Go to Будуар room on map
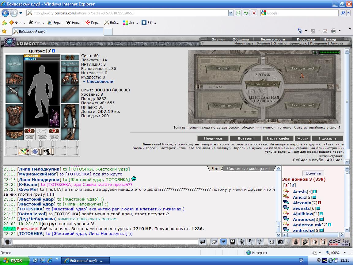The height and width of the screenshot is (265, 353). (223, 68)
